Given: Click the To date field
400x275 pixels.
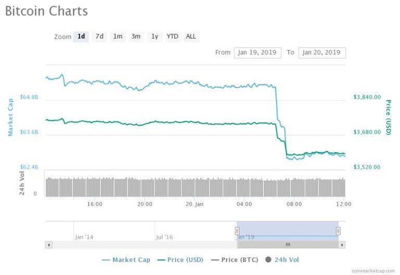Looking at the screenshot, I should pyautogui.click(x=322, y=53).
